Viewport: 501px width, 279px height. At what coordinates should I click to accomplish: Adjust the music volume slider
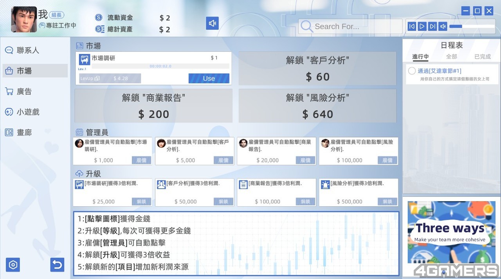click(472, 26)
